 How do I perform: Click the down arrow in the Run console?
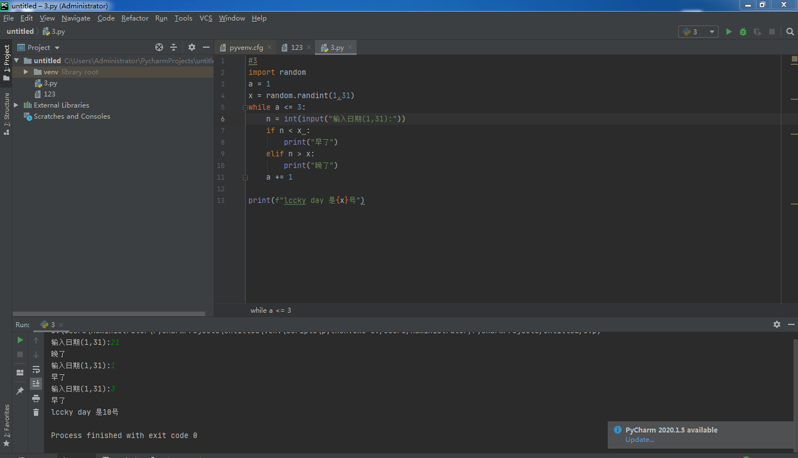tap(36, 354)
